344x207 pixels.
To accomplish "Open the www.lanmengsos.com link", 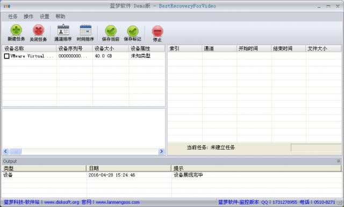I will coord(118,202).
